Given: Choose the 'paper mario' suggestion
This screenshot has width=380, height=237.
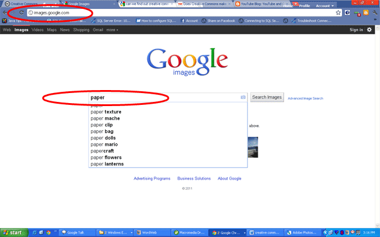Looking at the screenshot, I should (167, 145).
